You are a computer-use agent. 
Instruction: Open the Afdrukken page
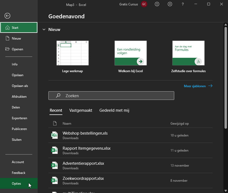19,96
